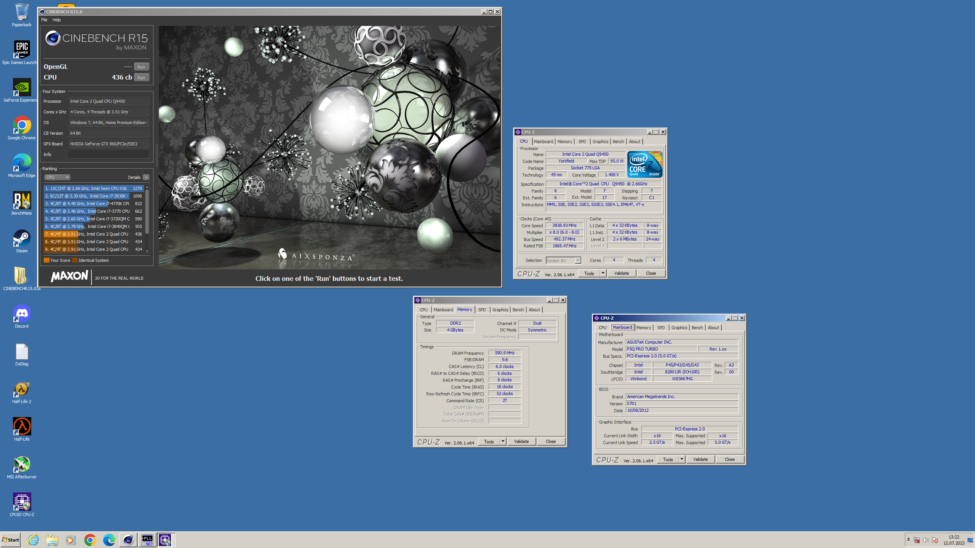Open the CPUID CPU-Z desktop icon
The image size is (975, 548).
click(22, 505)
